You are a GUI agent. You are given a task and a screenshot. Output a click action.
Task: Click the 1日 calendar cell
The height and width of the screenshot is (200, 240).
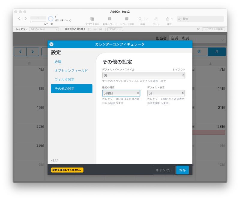pos(29,76)
